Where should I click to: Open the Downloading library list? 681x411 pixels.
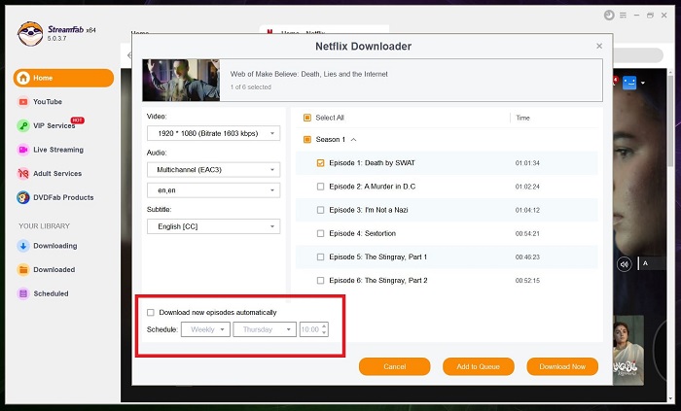pos(55,246)
